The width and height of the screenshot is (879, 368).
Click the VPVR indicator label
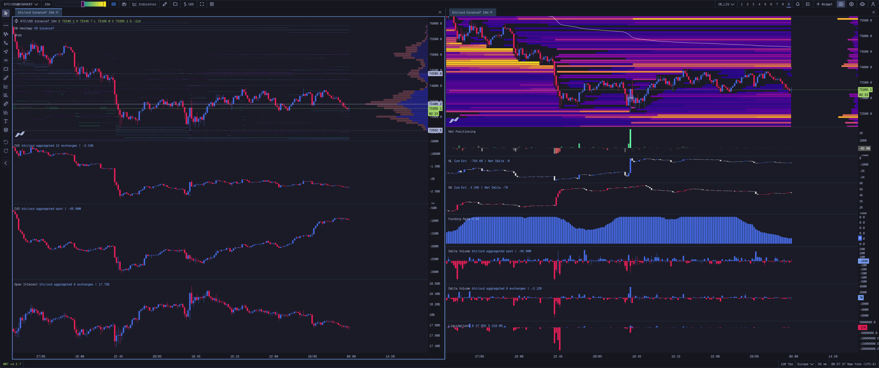click(x=18, y=36)
